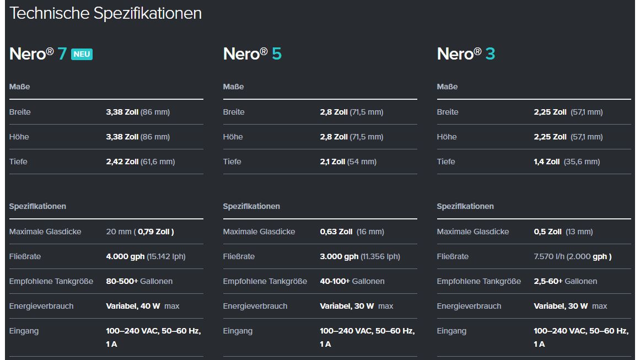The width and height of the screenshot is (640, 360).
Task: Click the Spezifikationen header under Nero 7
Action: (x=37, y=206)
